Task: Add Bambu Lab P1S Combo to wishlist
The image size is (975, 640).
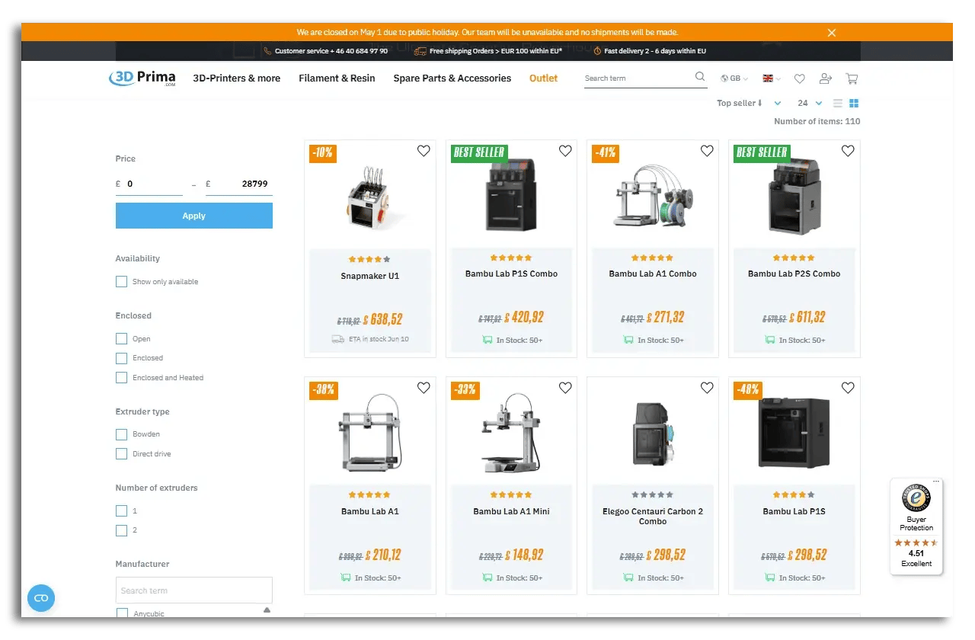Action: tap(565, 151)
